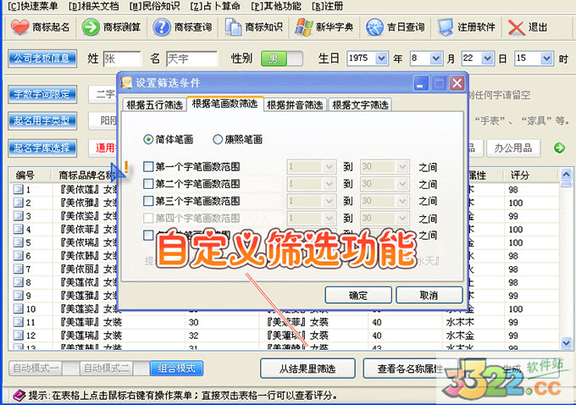
Task: Select the 康熙笔画 radio button
Action: [x=218, y=139]
